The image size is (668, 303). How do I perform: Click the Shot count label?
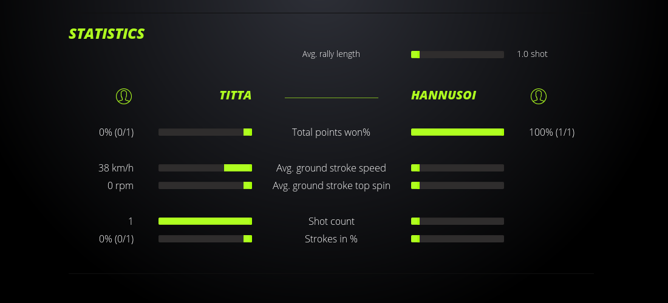[331, 221]
